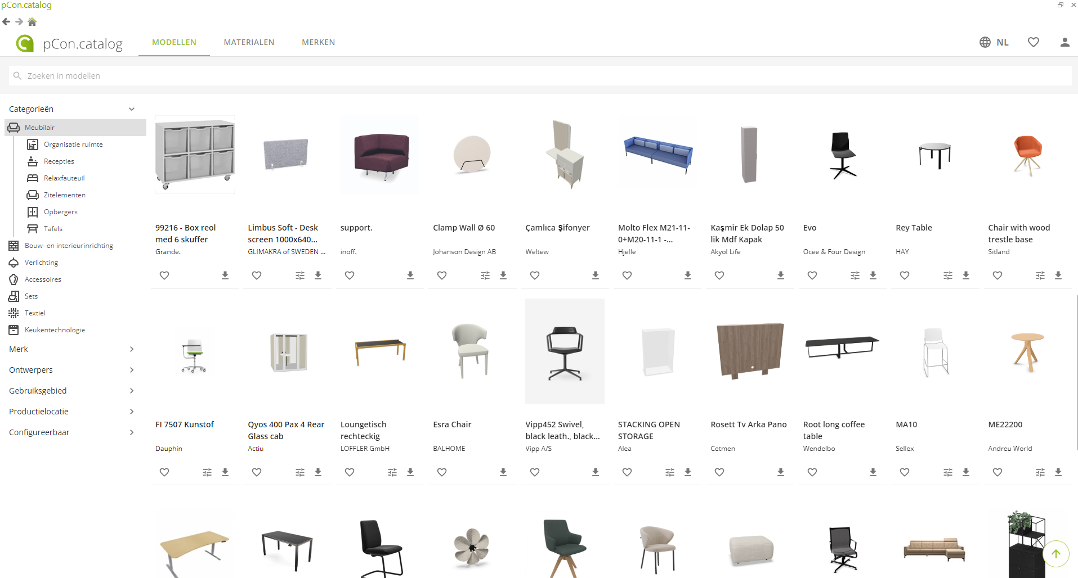
Task: Favorite the Molto Flex sofa
Action: [x=627, y=276]
